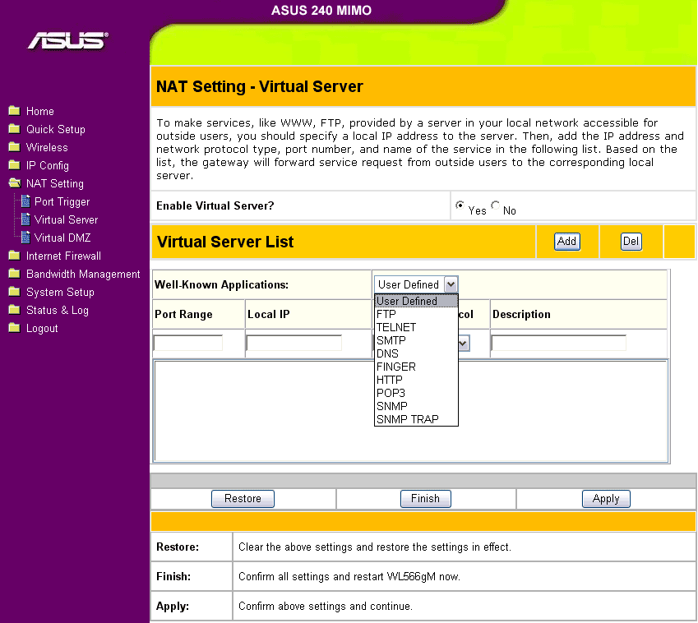Choose SNMP from the applications list
Viewport: 698px width, 623px height.
click(416, 406)
